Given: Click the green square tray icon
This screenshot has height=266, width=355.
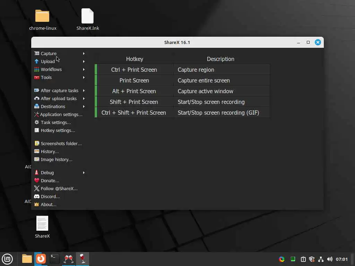Looking at the screenshot, I should (293, 259).
